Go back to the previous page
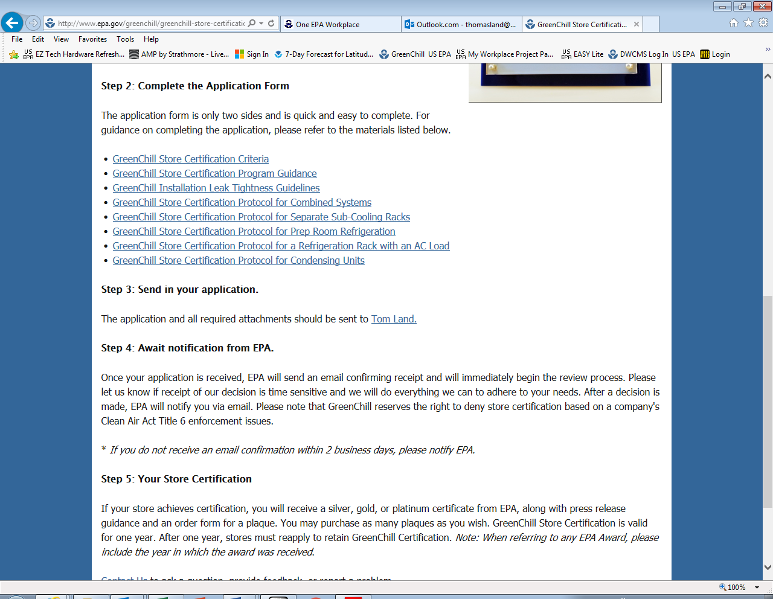Viewport: 773px width, 599px height. tap(11, 23)
